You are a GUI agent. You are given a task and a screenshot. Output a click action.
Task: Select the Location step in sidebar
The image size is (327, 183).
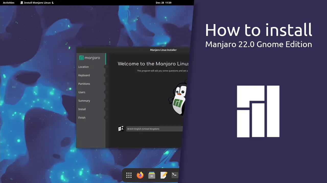tap(84, 67)
